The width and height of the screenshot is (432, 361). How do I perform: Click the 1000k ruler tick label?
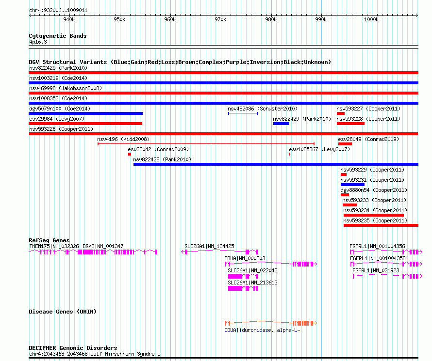[x=371, y=19]
